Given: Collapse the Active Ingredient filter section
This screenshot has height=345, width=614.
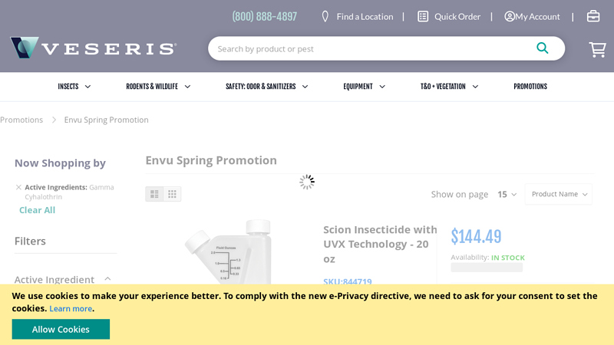Looking at the screenshot, I should (107, 279).
